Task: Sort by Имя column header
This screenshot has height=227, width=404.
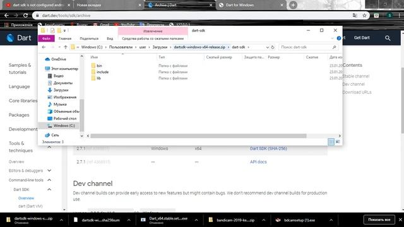Action: (x=94, y=57)
